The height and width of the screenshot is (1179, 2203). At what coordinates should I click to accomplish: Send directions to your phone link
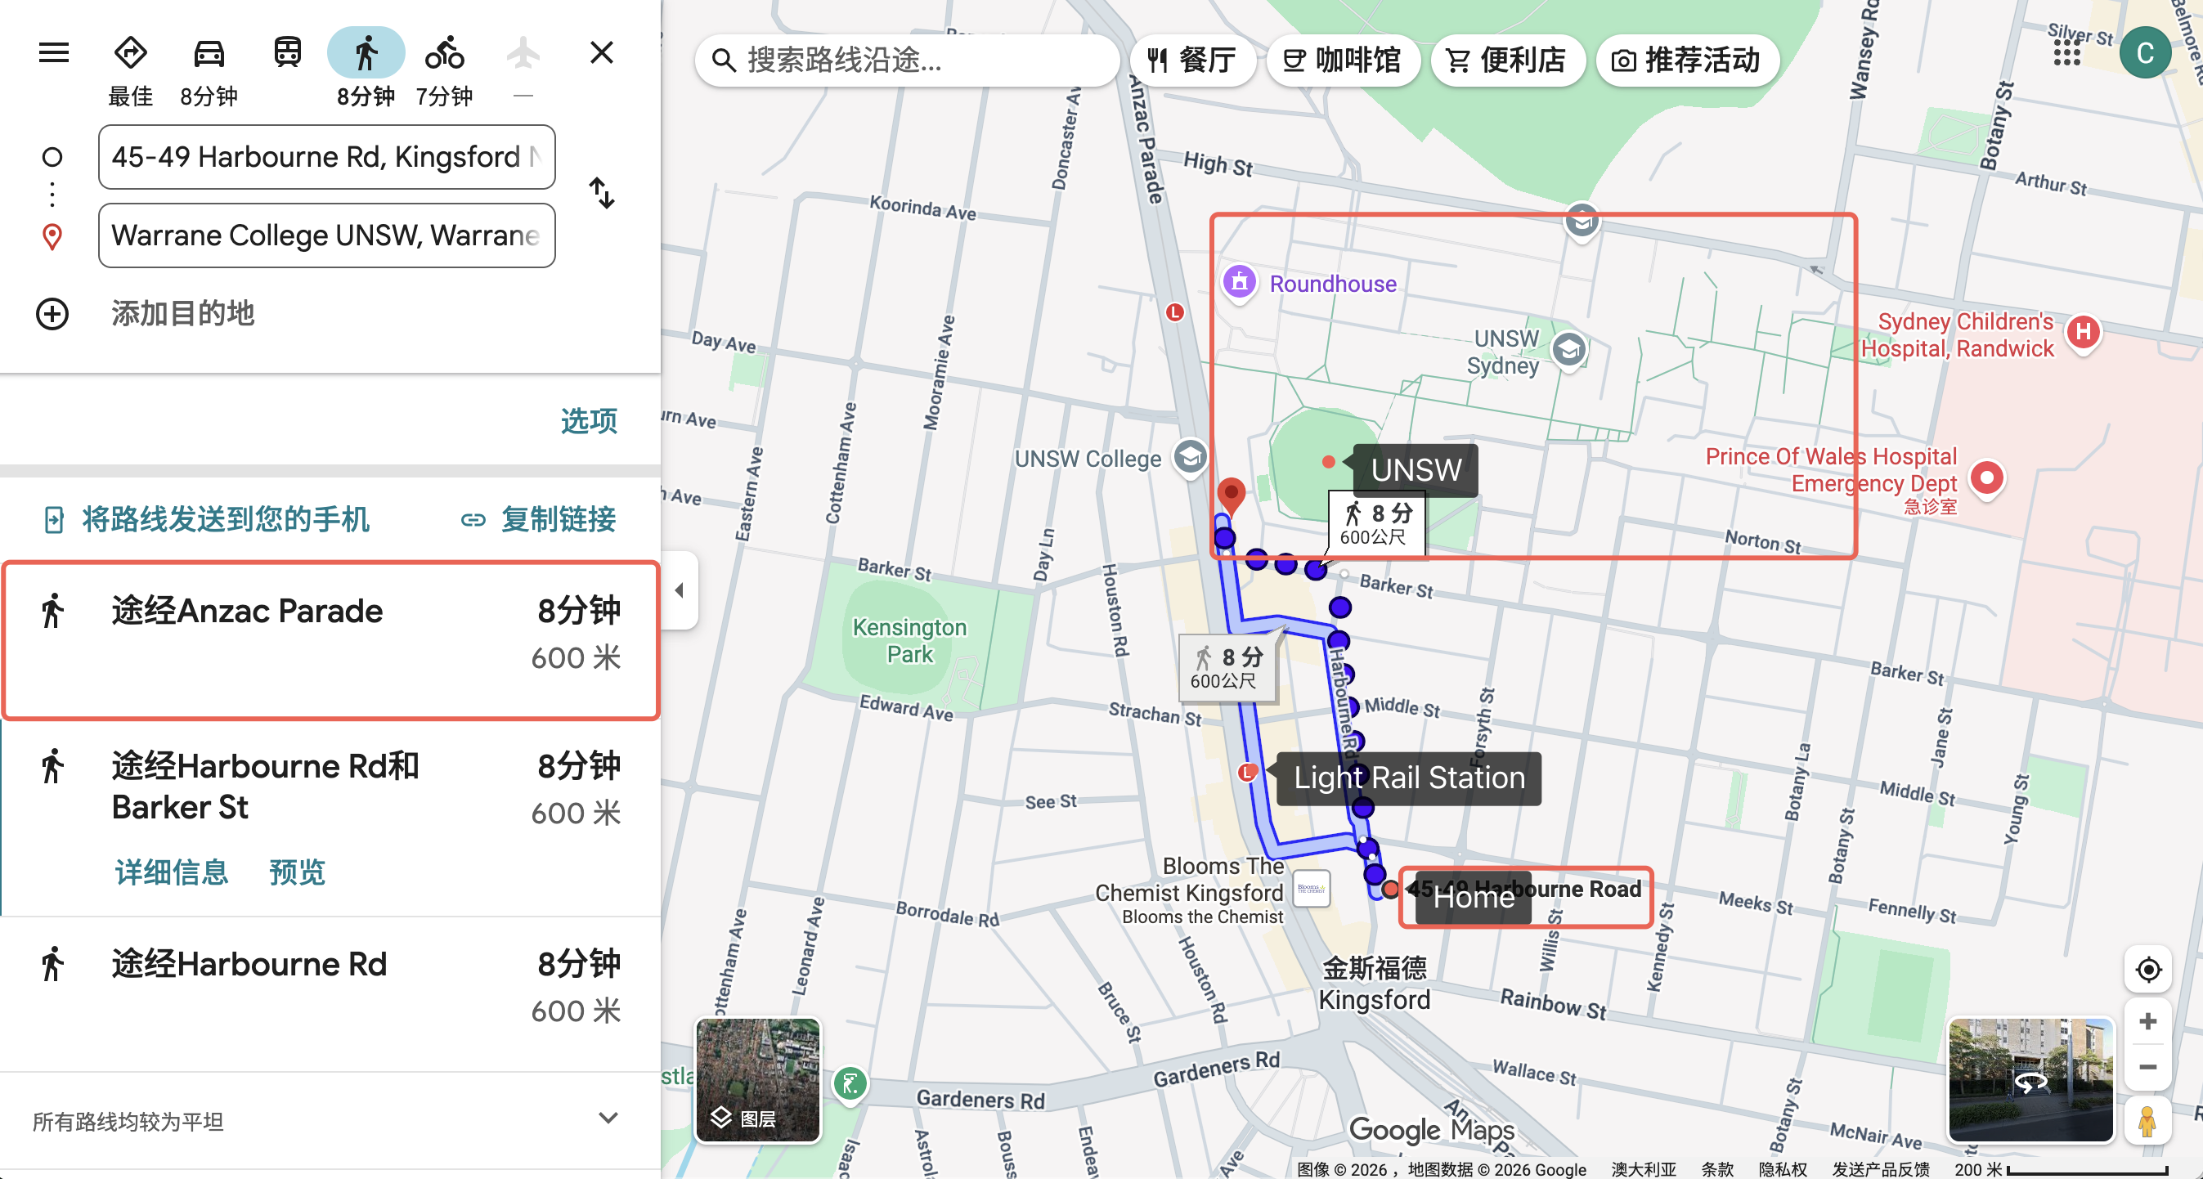pyautogui.click(x=207, y=519)
